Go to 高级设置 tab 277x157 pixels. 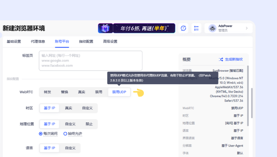110,41
